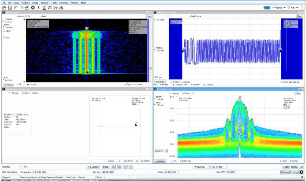Move marker left with arrow button
Image resolution: width=306 pixels, height=181 pixels.
tap(113, 167)
